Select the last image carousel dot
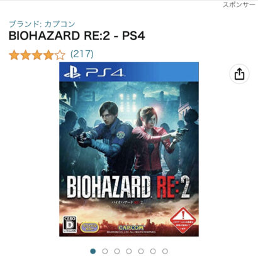Screen dimensions: 258x258 (x=165, y=251)
